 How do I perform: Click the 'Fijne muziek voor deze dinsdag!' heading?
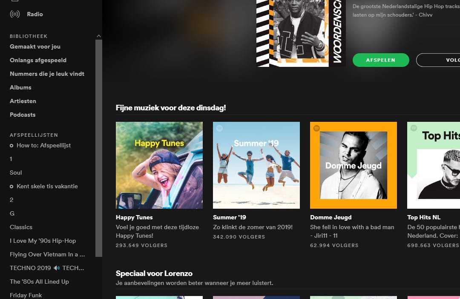pos(171,108)
